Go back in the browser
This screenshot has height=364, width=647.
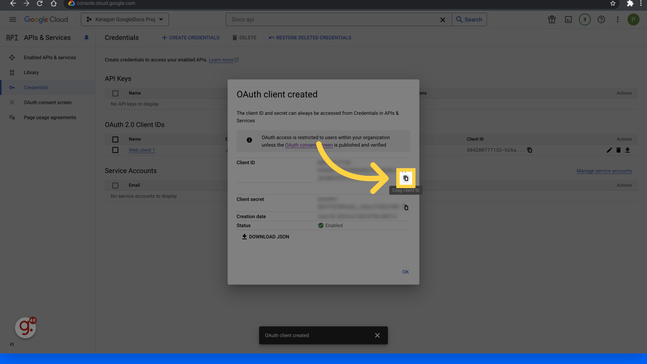pos(13,3)
